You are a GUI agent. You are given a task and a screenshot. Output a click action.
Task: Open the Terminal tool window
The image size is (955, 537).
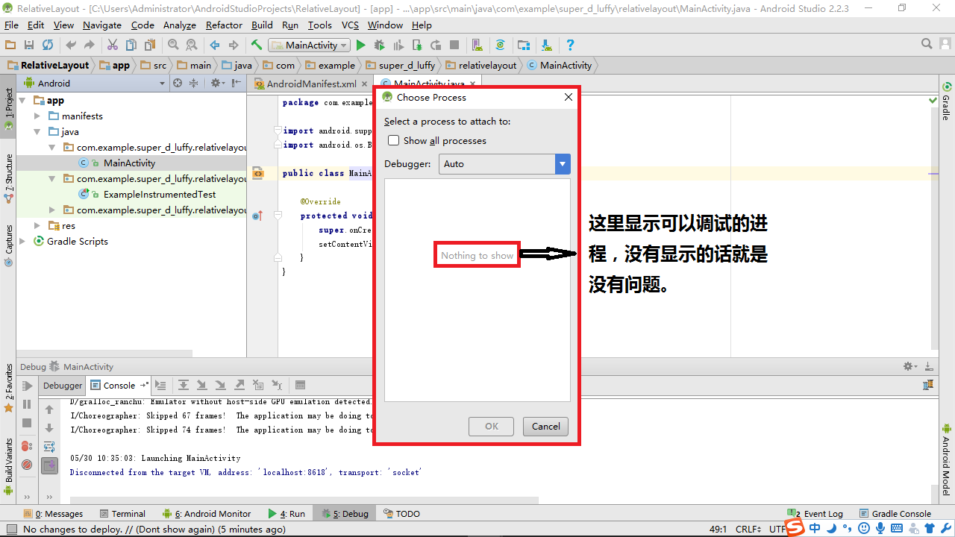pos(122,514)
